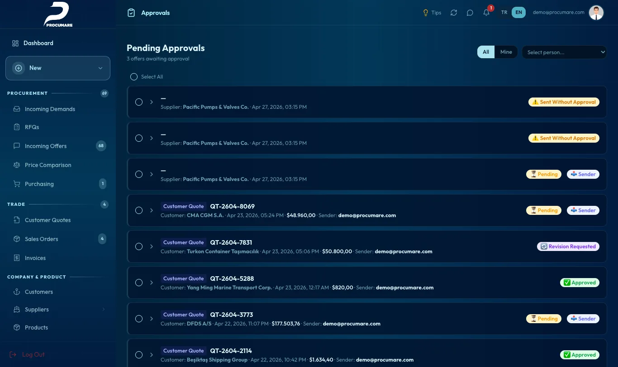618x367 pixels.
Task: Switch to the Mine filter tab
Action: tap(506, 52)
